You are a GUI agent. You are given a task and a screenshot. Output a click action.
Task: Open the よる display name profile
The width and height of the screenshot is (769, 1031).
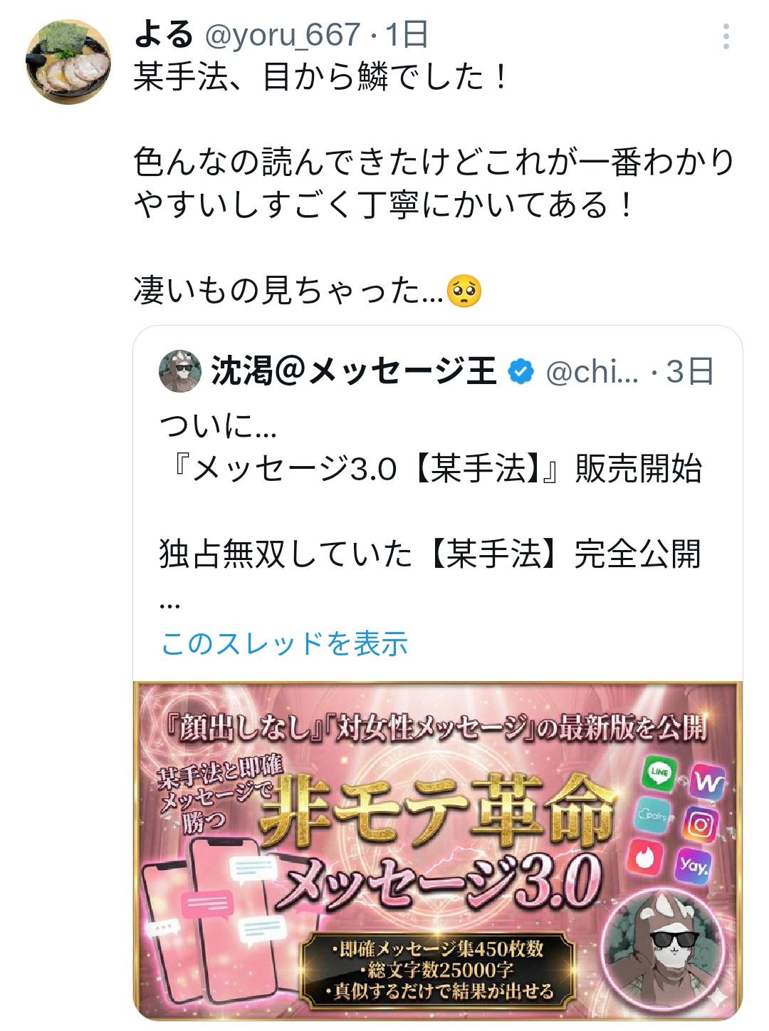click(x=164, y=34)
